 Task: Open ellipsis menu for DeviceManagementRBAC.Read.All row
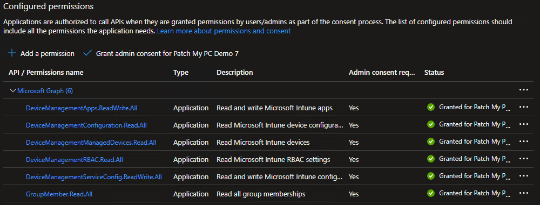[523, 159]
